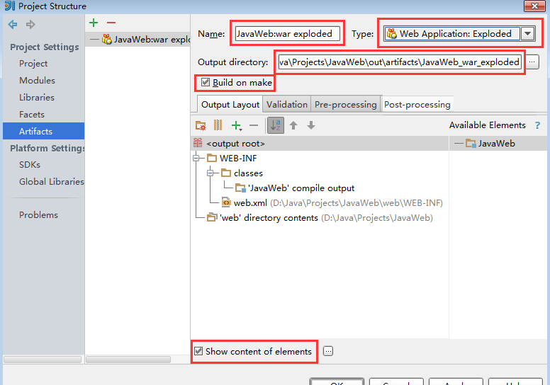Open Global Libraries settings
Viewport: 550px width, 385px height.
[x=52, y=181]
